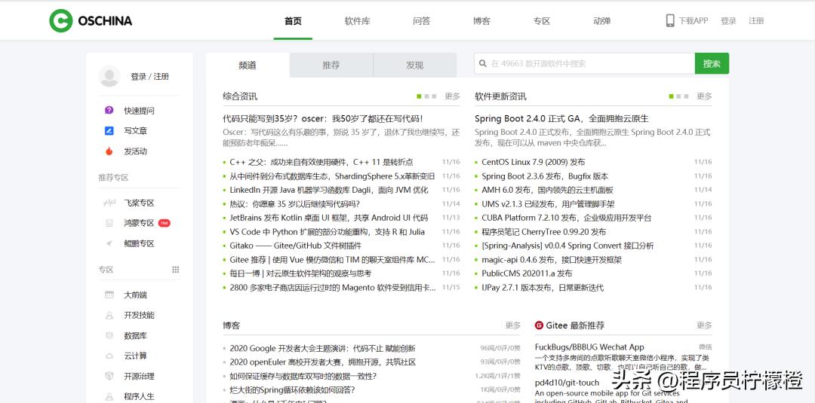Open 更多 for 博客 section
Image resolution: width=815 pixels, height=403 pixels.
click(513, 325)
